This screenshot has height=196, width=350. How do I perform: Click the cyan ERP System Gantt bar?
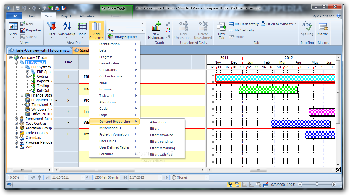[x=275, y=78]
